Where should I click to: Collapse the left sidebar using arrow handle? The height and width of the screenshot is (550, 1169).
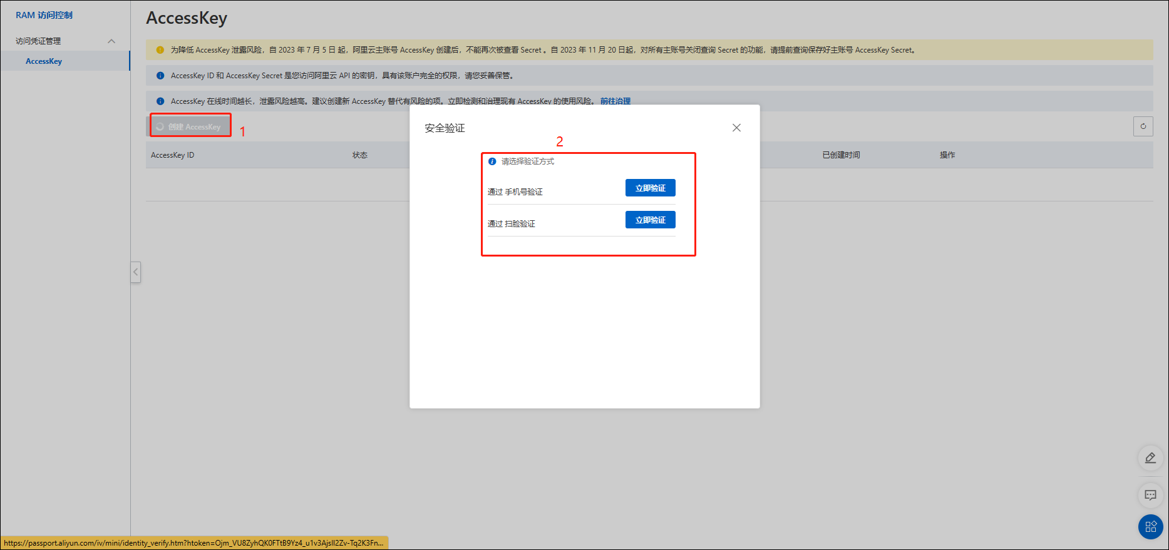[x=135, y=272]
